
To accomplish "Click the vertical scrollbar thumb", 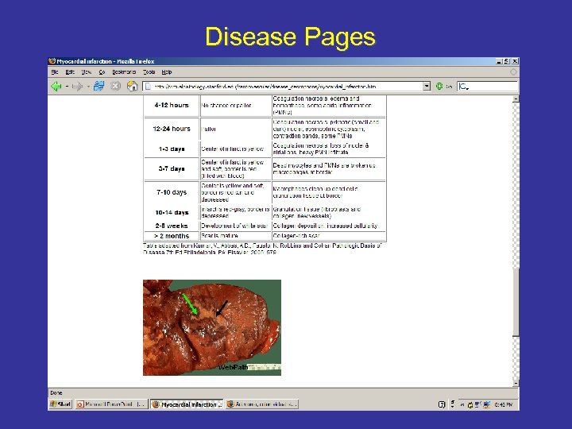I will click(516, 303).
